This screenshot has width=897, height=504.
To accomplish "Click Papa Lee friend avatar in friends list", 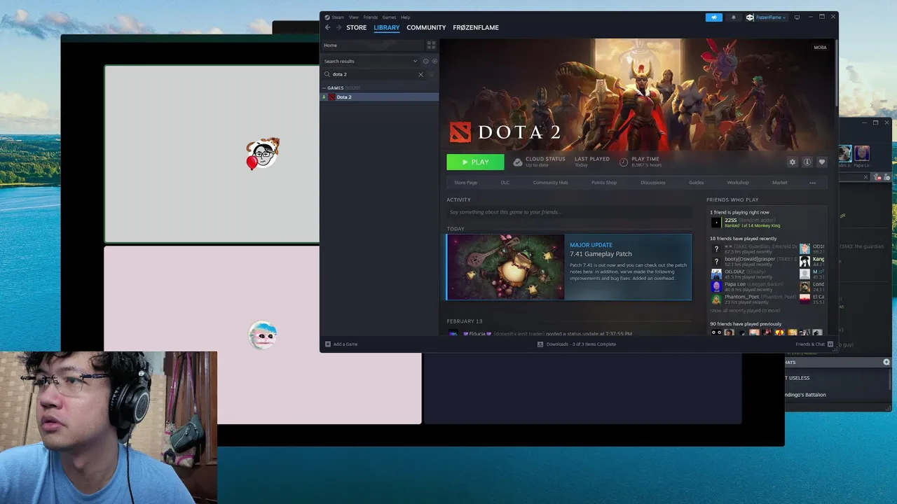I will pyautogui.click(x=716, y=286).
